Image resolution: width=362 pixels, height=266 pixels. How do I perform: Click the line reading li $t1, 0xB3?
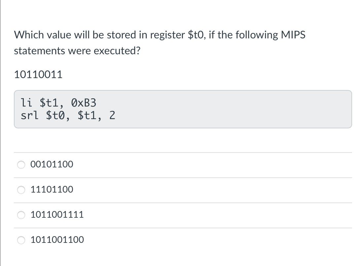tap(58, 103)
